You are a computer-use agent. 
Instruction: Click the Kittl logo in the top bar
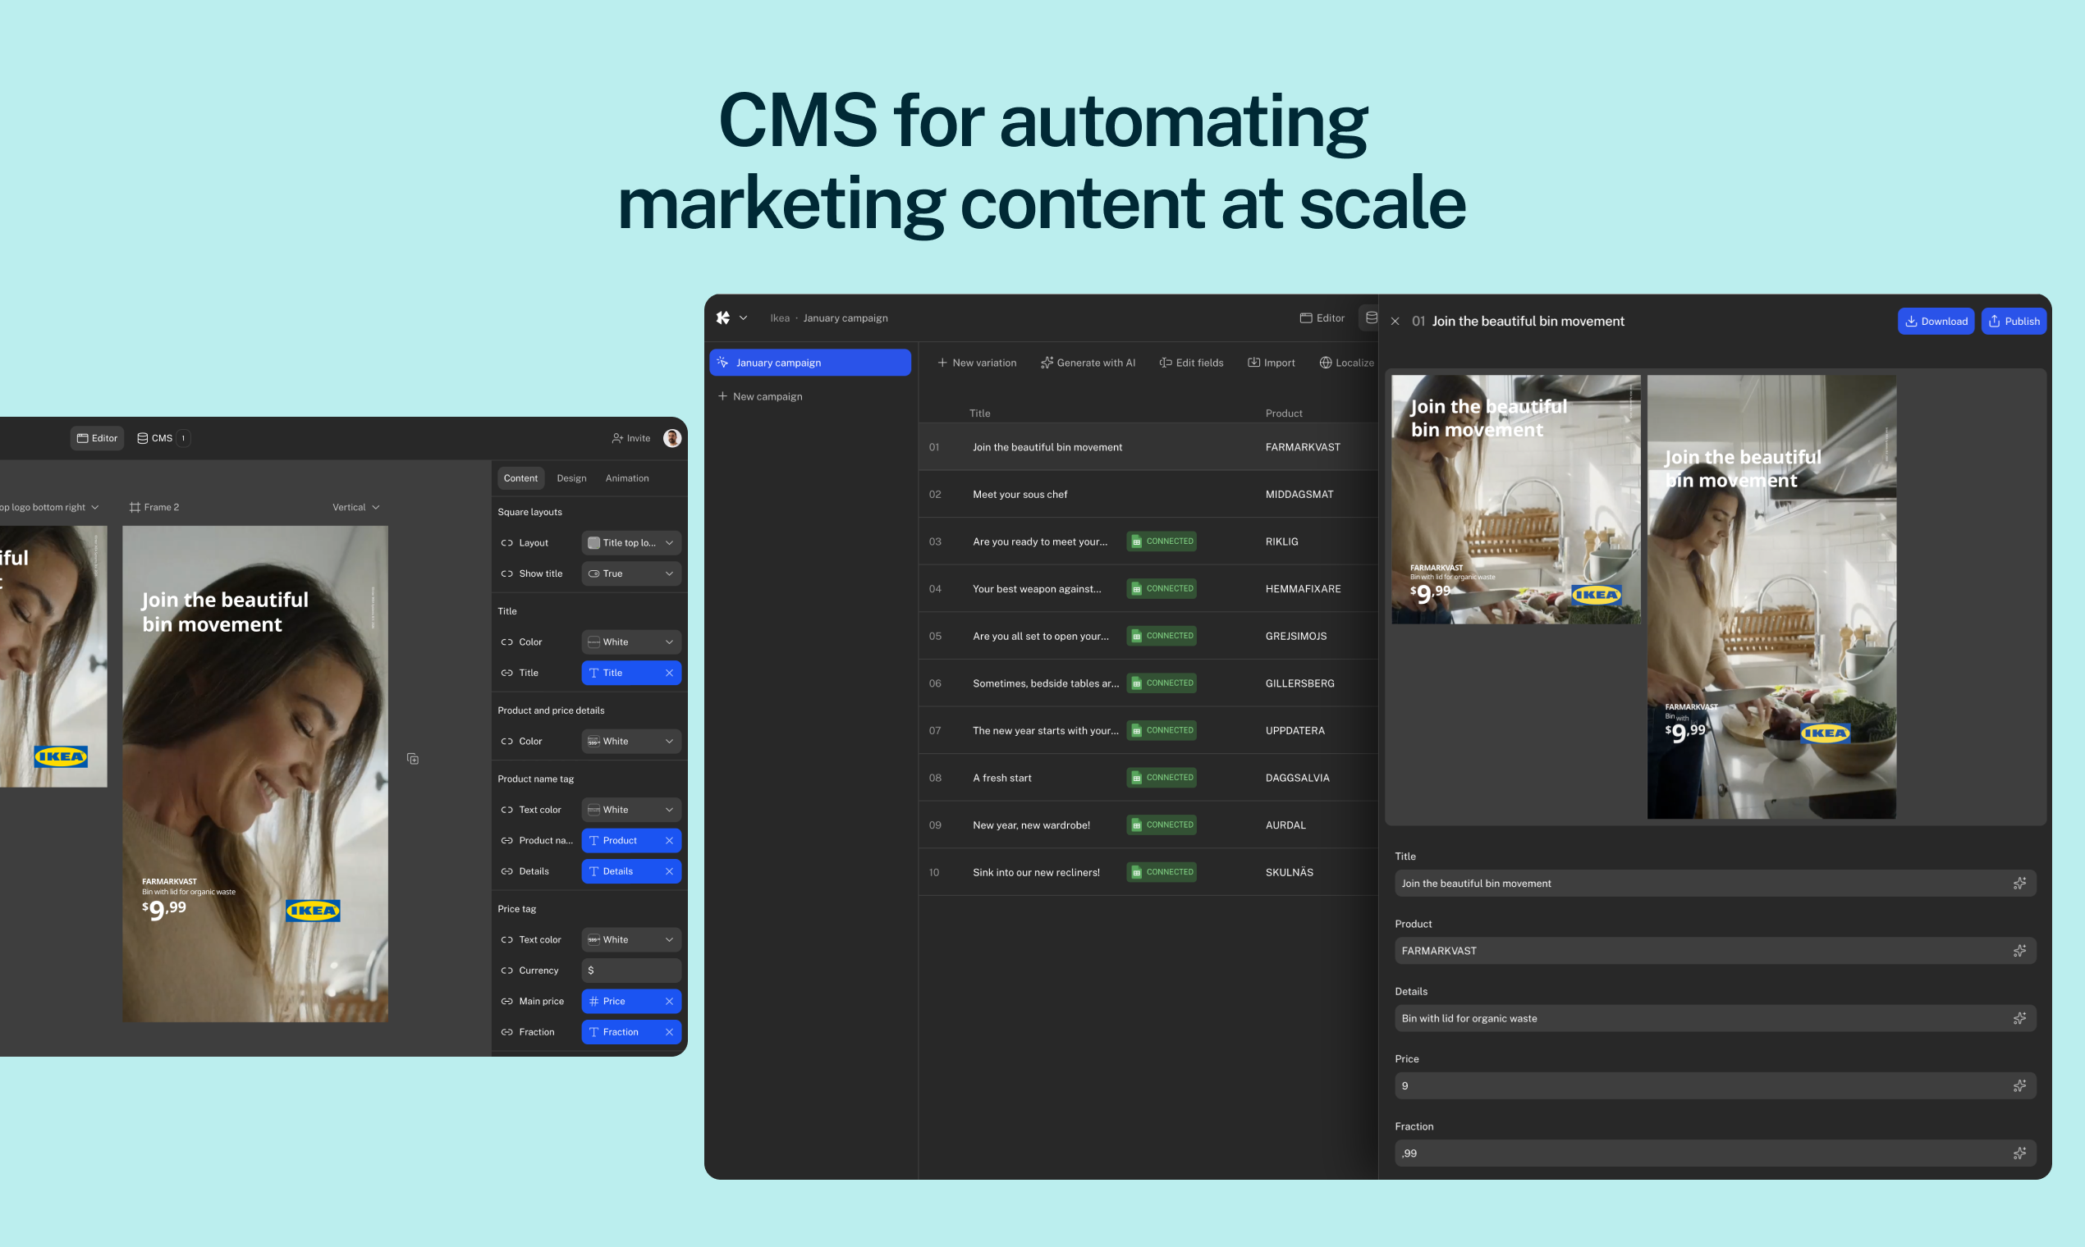point(723,317)
